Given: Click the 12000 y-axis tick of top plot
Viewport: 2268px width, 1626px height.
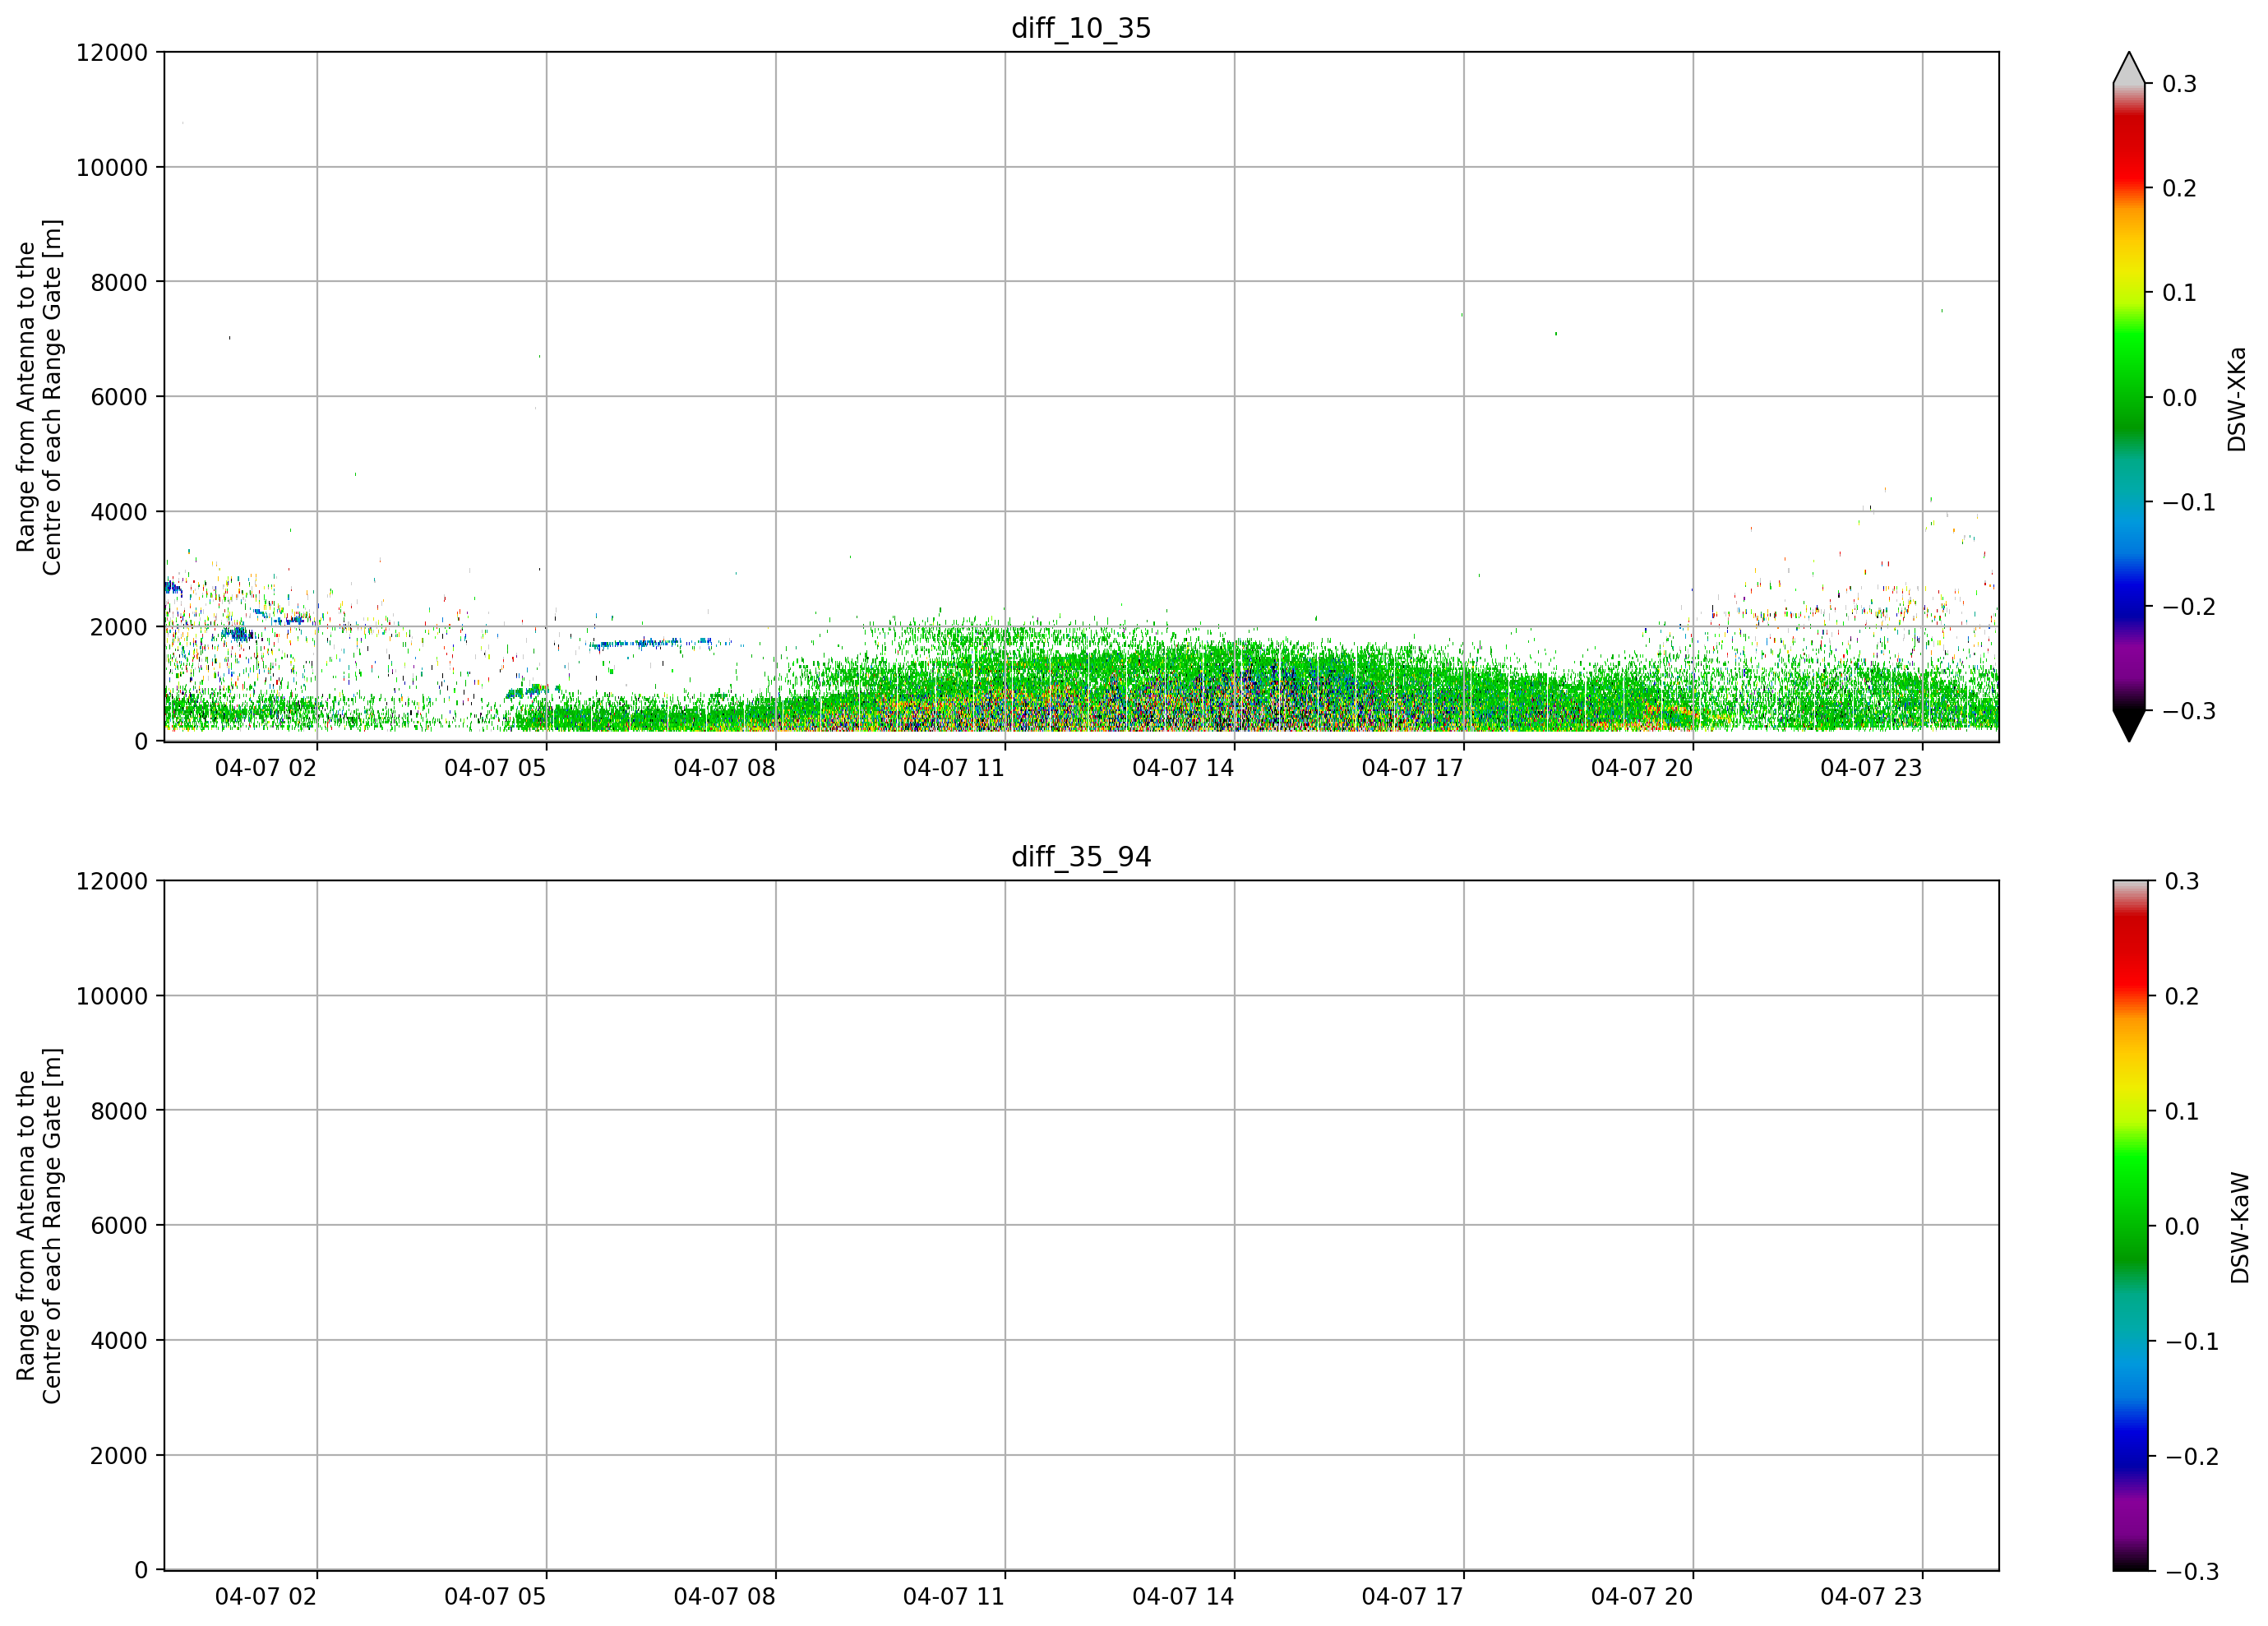Looking at the screenshot, I should coord(112,52).
